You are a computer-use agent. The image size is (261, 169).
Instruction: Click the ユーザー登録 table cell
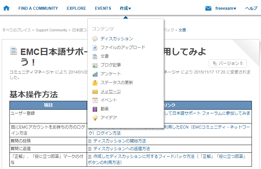[x=48, y=116]
